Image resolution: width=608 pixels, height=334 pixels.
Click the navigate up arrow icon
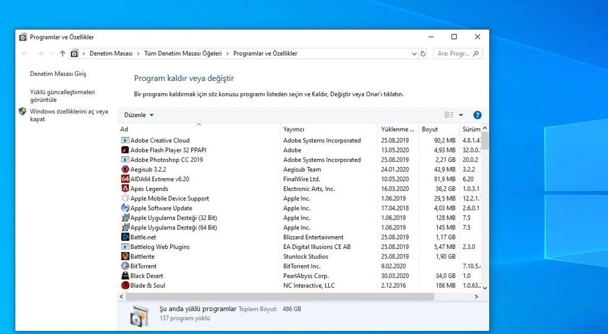click(62, 53)
